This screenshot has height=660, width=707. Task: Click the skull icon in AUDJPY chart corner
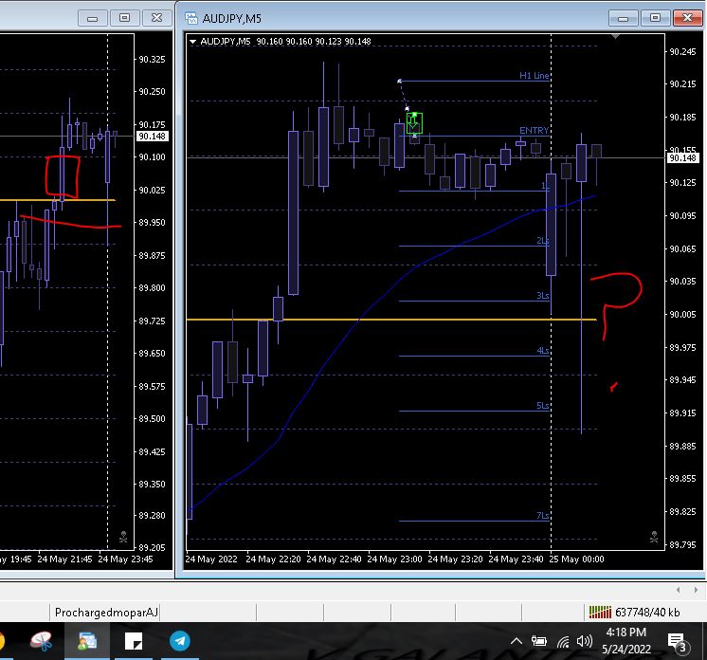click(654, 537)
